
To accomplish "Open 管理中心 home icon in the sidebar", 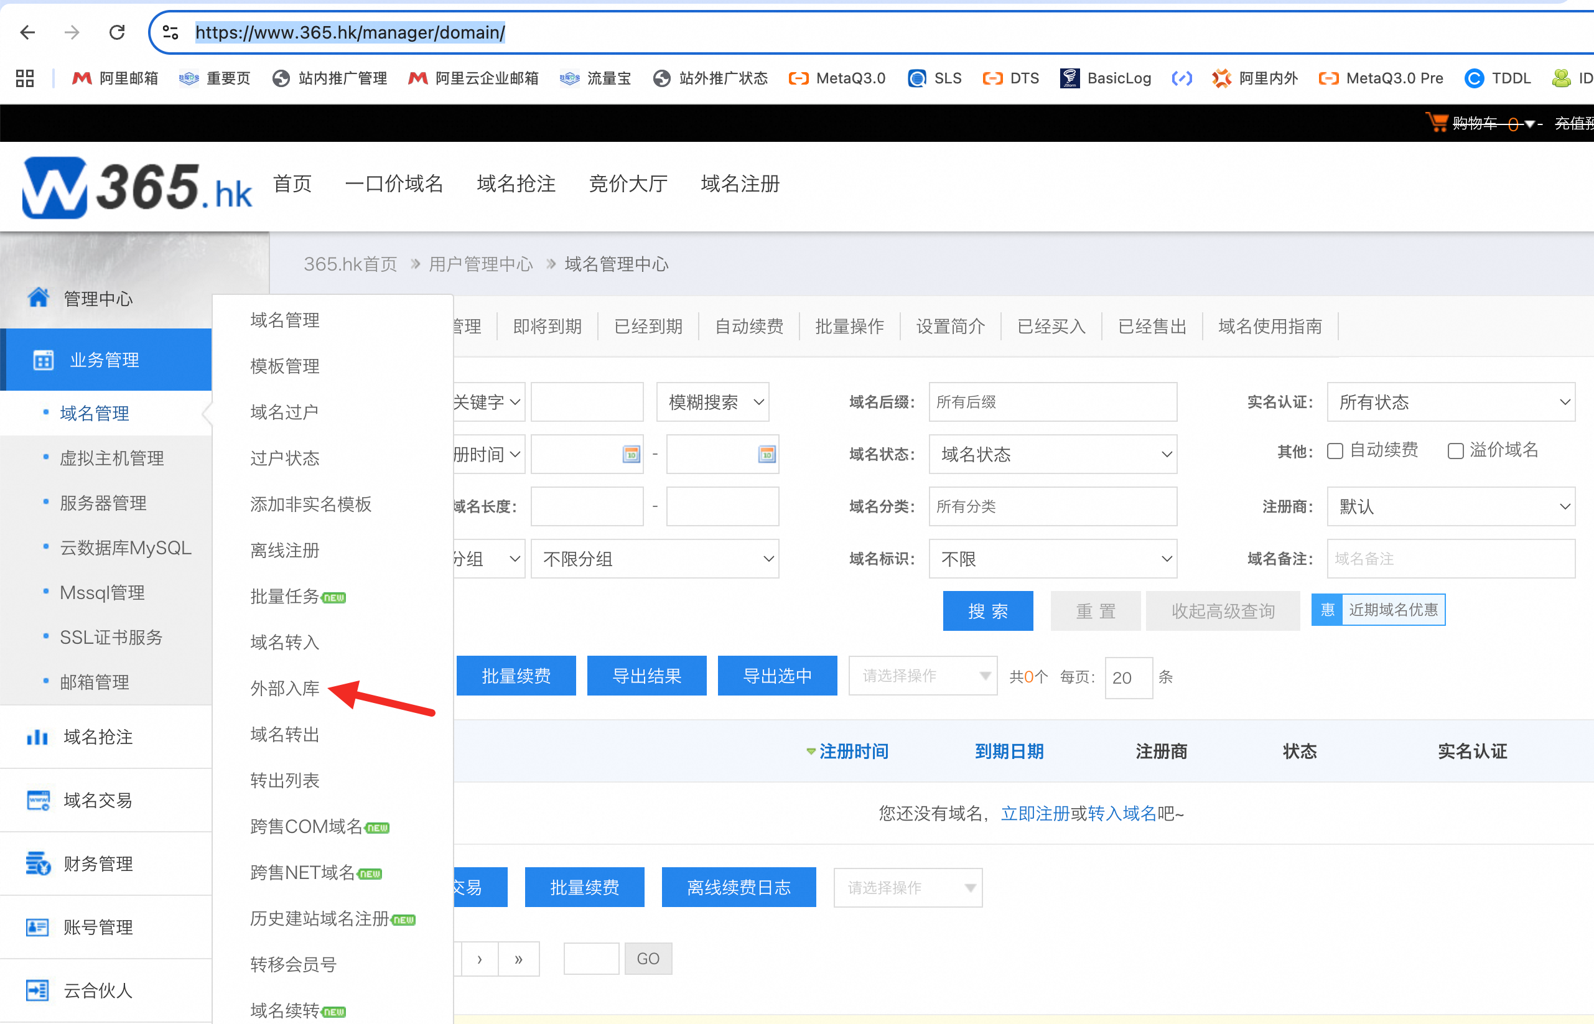I will tap(38, 297).
